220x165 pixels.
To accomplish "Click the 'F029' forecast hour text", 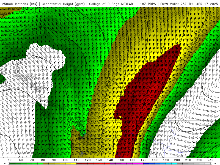I will (164, 4).
